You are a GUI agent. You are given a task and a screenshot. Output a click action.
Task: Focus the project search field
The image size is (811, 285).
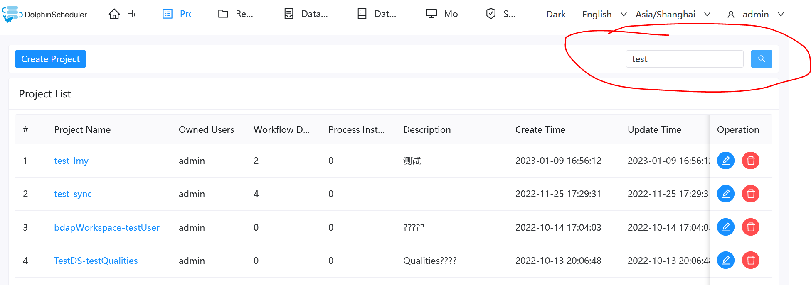pos(684,59)
